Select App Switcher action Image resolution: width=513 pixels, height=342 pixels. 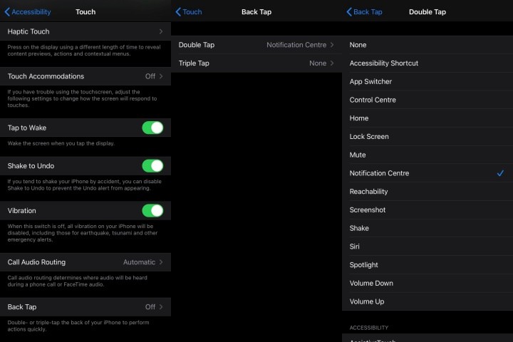[x=427, y=81]
